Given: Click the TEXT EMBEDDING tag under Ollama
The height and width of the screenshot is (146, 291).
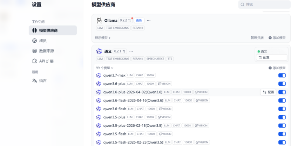Looking at the screenshot, I should tap(117, 28).
